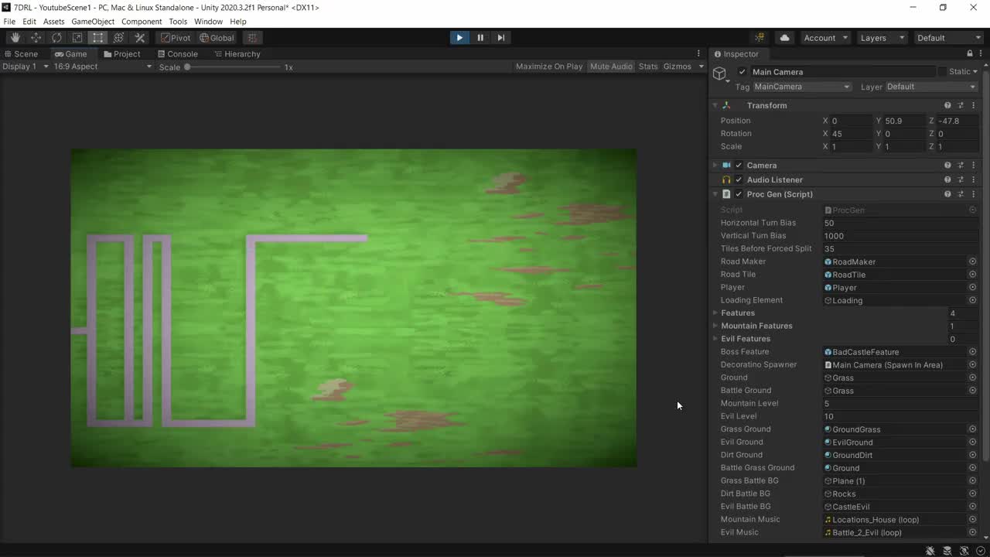The height and width of the screenshot is (557, 990).
Task: Select the Rect tool
Action: tap(98, 37)
